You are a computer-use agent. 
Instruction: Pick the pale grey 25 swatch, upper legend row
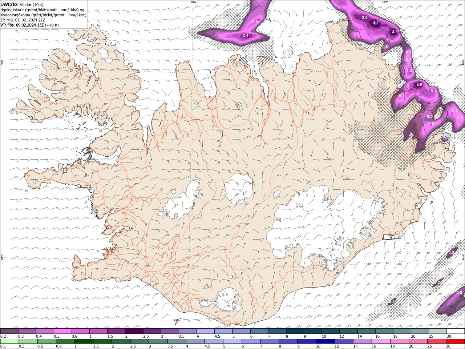click(438, 331)
